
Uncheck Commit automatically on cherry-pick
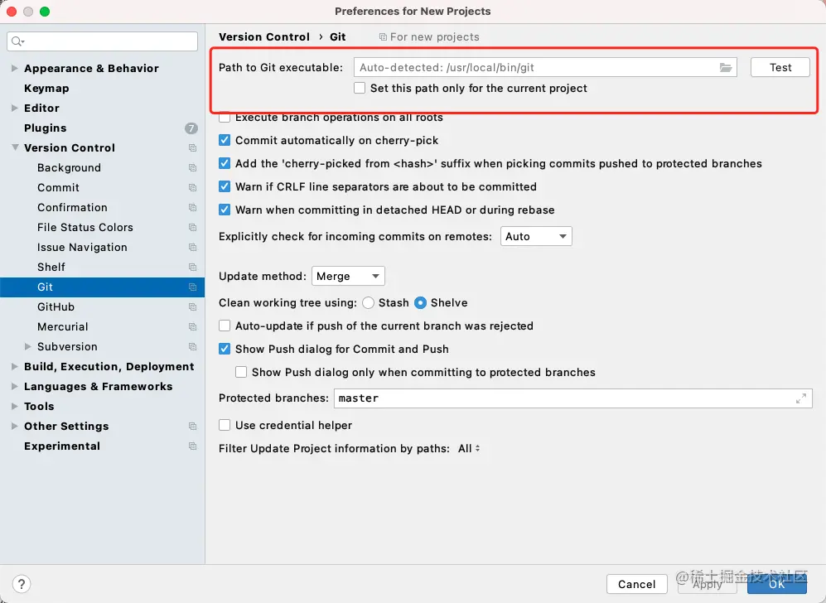225,140
